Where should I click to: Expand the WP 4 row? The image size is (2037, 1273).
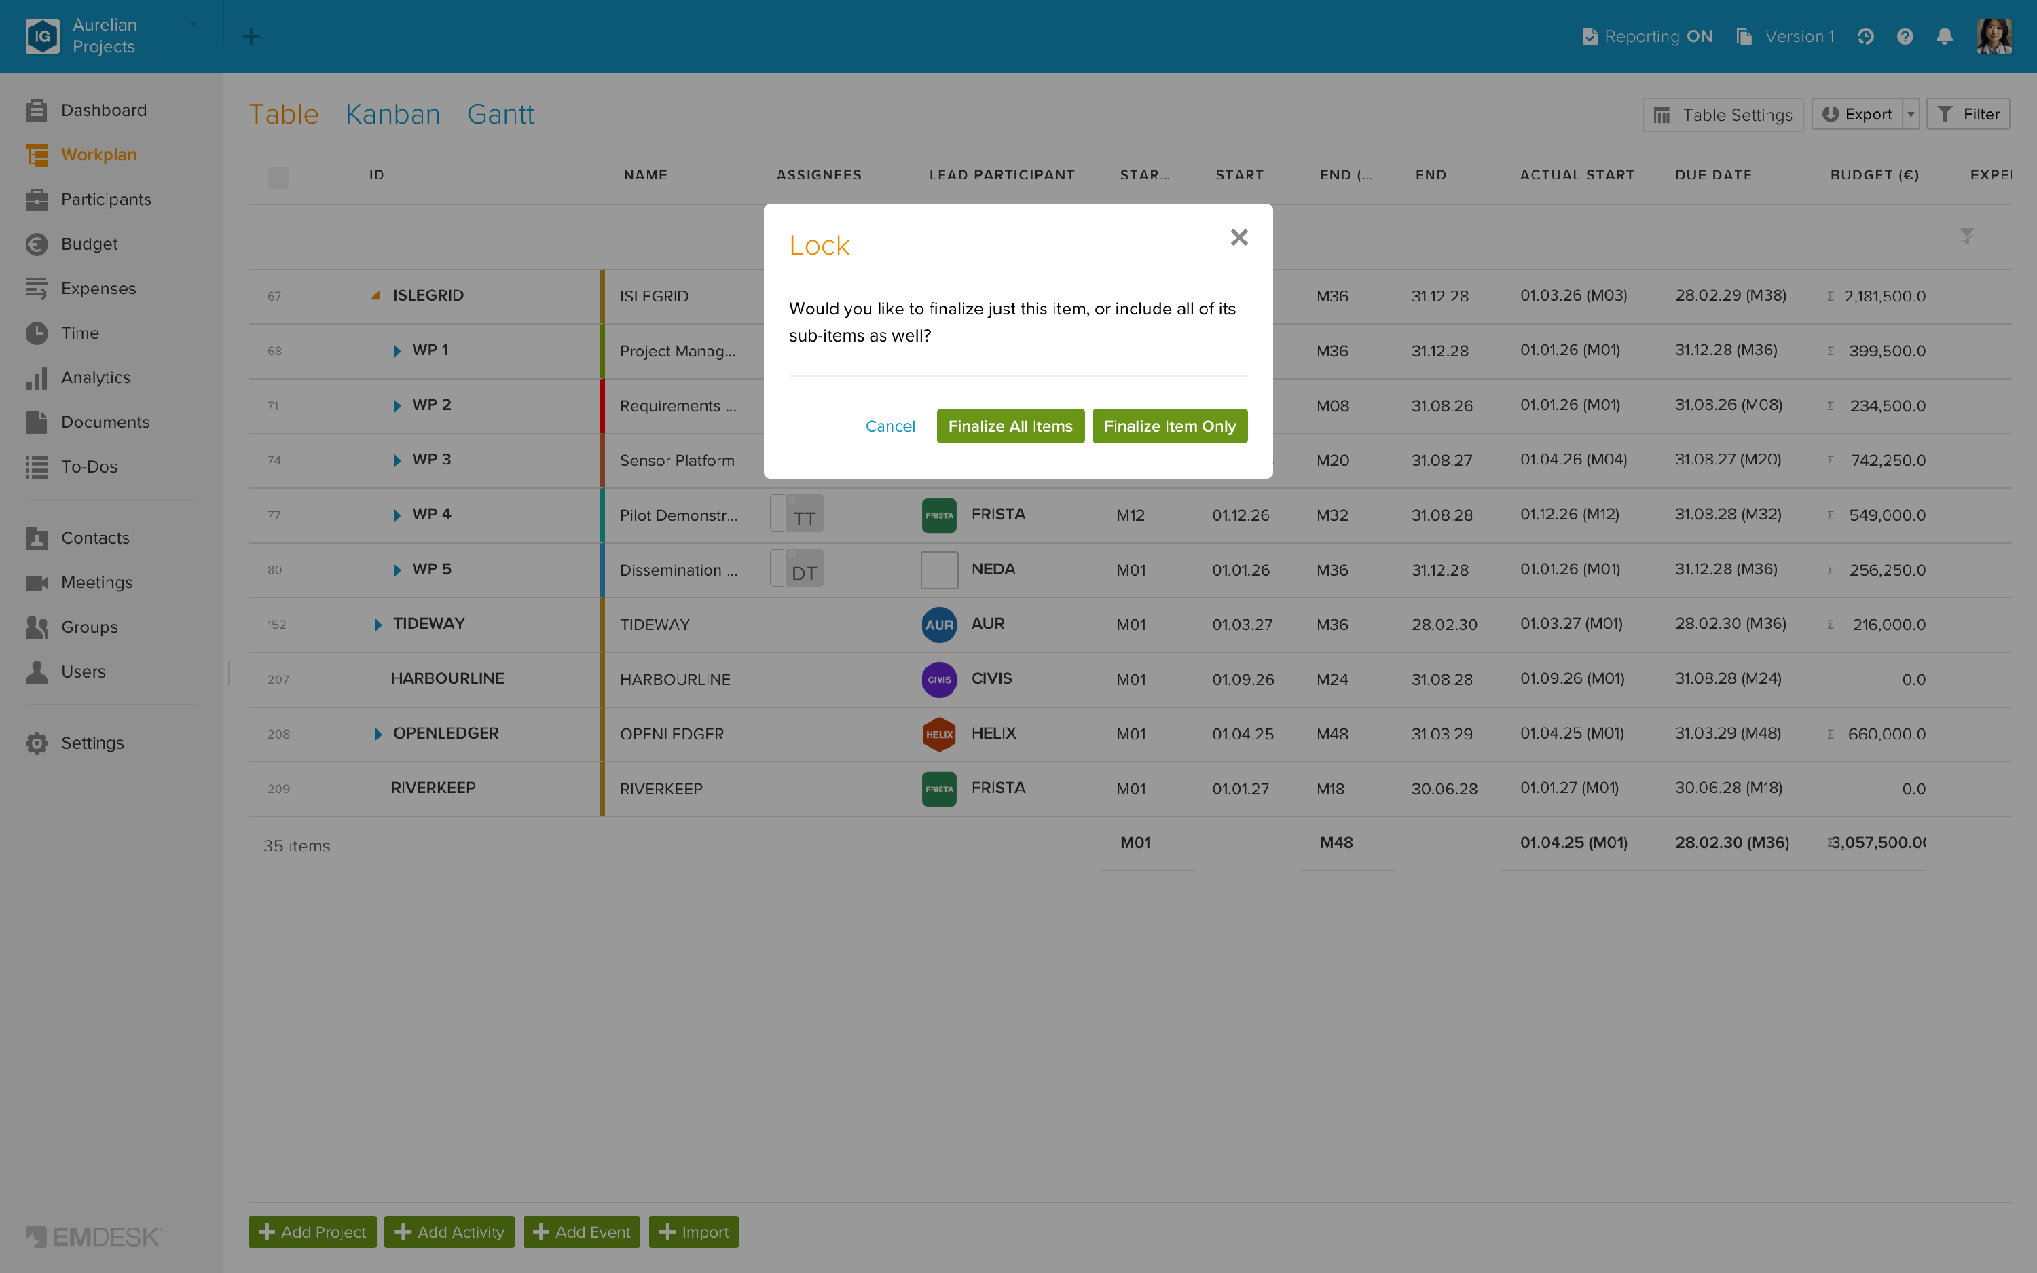[397, 515]
